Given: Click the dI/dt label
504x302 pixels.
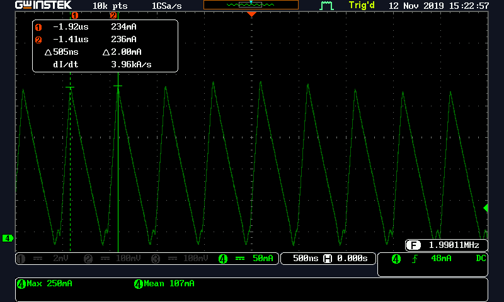Looking at the screenshot, I should pos(66,65).
